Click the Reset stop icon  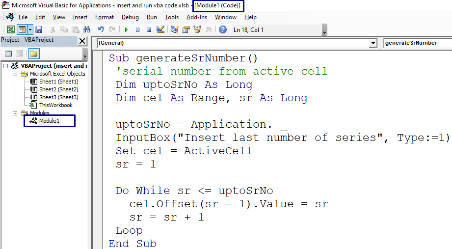tap(149, 29)
